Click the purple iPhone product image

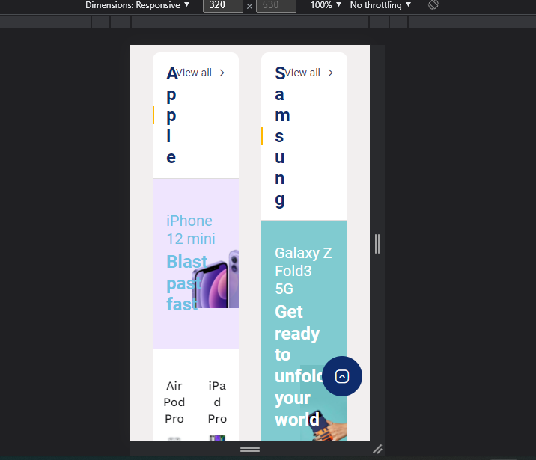216,279
